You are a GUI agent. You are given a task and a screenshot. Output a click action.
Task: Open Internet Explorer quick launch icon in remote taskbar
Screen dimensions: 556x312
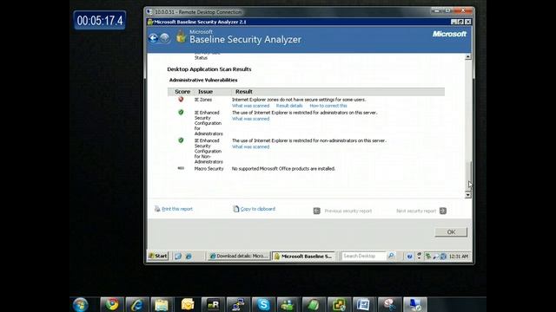[189, 257]
